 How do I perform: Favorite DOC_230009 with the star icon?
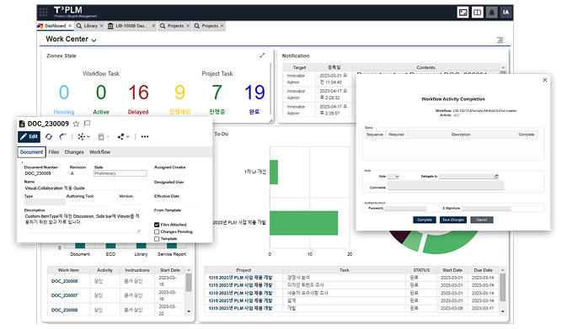[76, 124]
